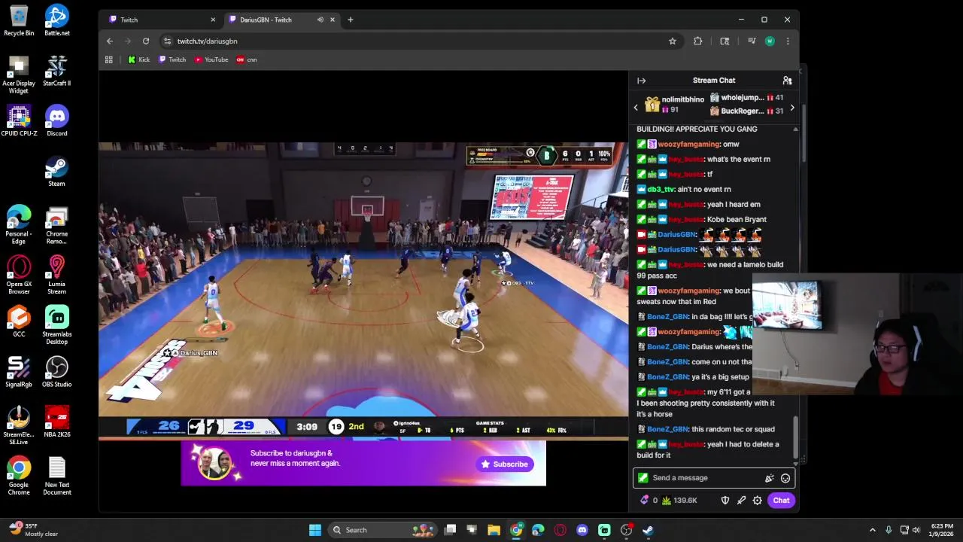The width and height of the screenshot is (963, 542).
Task: Open the Windows Start menu
Action: pyautogui.click(x=315, y=530)
